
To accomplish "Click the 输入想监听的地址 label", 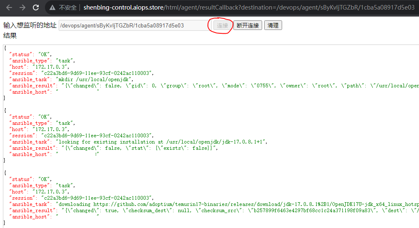I will tap(30, 25).
